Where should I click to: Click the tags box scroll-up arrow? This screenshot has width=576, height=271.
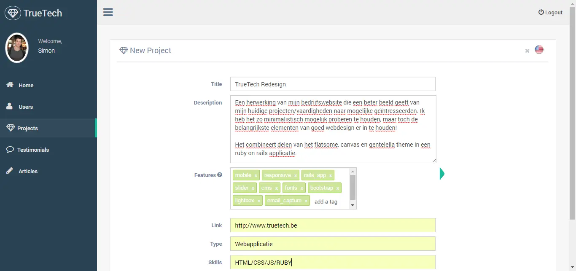353,172
